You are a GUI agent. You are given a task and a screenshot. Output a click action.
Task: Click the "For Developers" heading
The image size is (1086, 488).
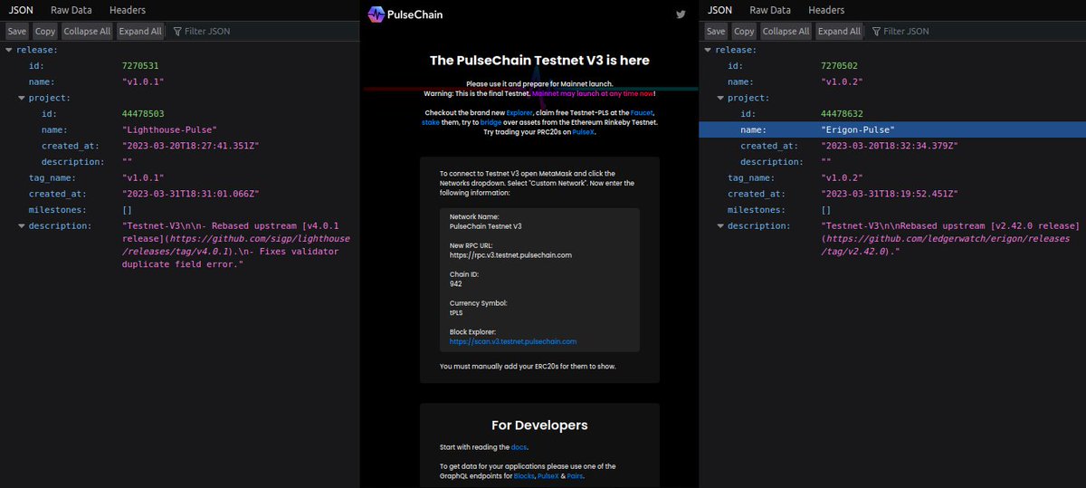click(539, 425)
